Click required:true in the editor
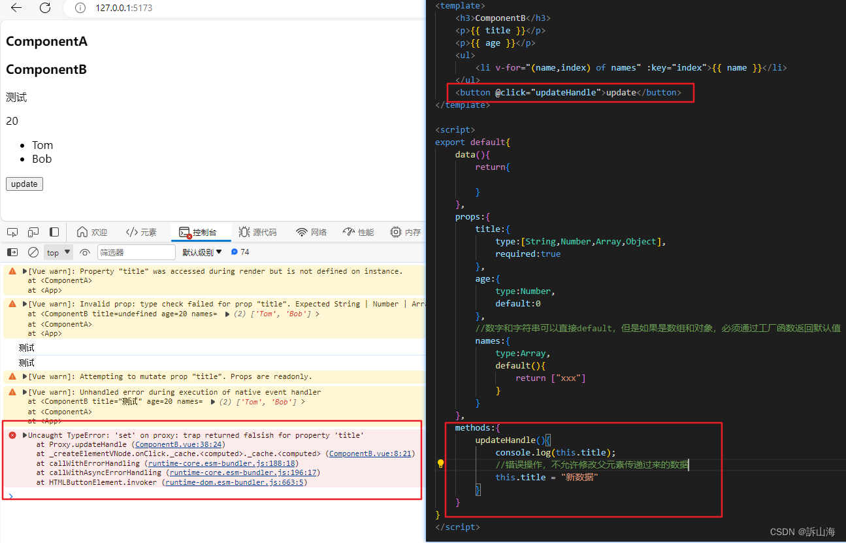This screenshot has height=543, width=846. 528,254
